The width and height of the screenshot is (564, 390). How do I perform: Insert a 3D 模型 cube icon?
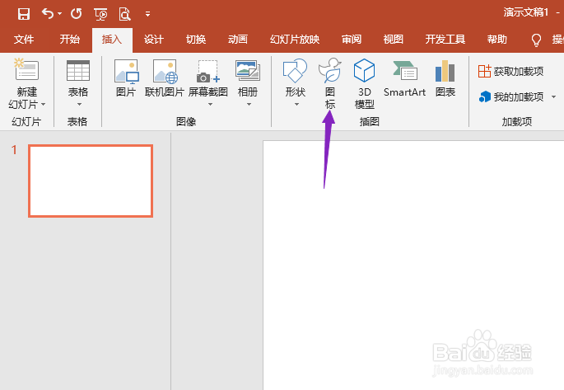tap(364, 70)
